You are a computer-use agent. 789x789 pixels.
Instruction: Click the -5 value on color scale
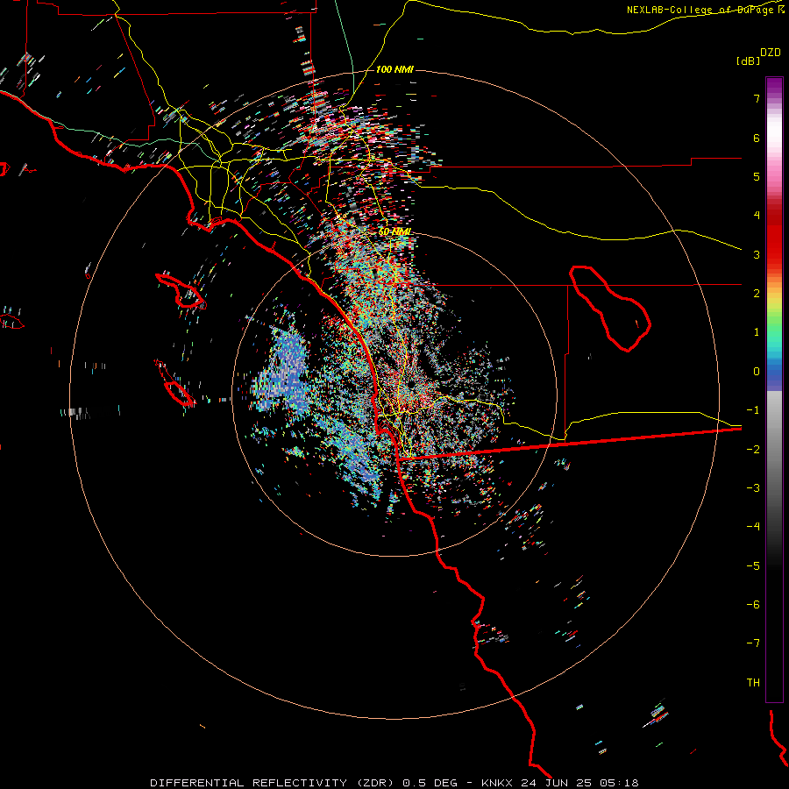coord(753,565)
